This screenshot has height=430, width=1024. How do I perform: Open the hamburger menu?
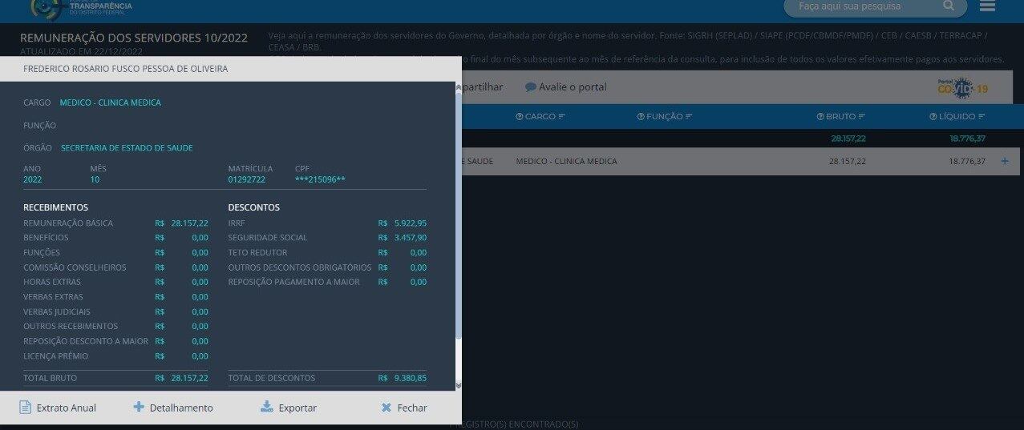(987, 6)
